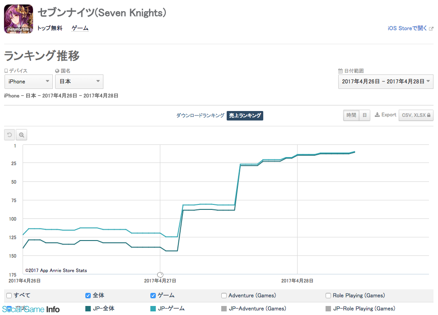Click the 2017年4月28日 axis label
Screen dimensions: 438x315
[x=297, y=281]
